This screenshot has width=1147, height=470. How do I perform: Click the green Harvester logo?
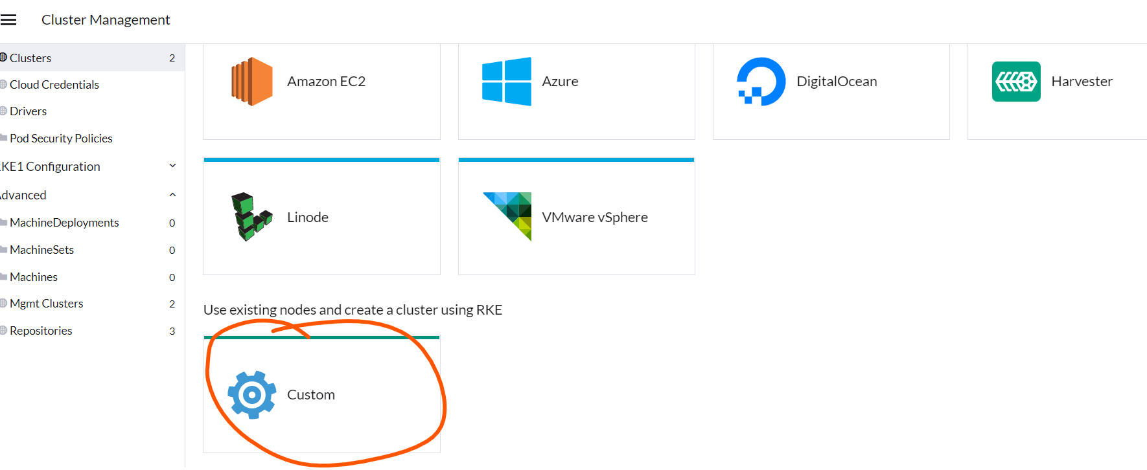click(x=1016, y=82)
